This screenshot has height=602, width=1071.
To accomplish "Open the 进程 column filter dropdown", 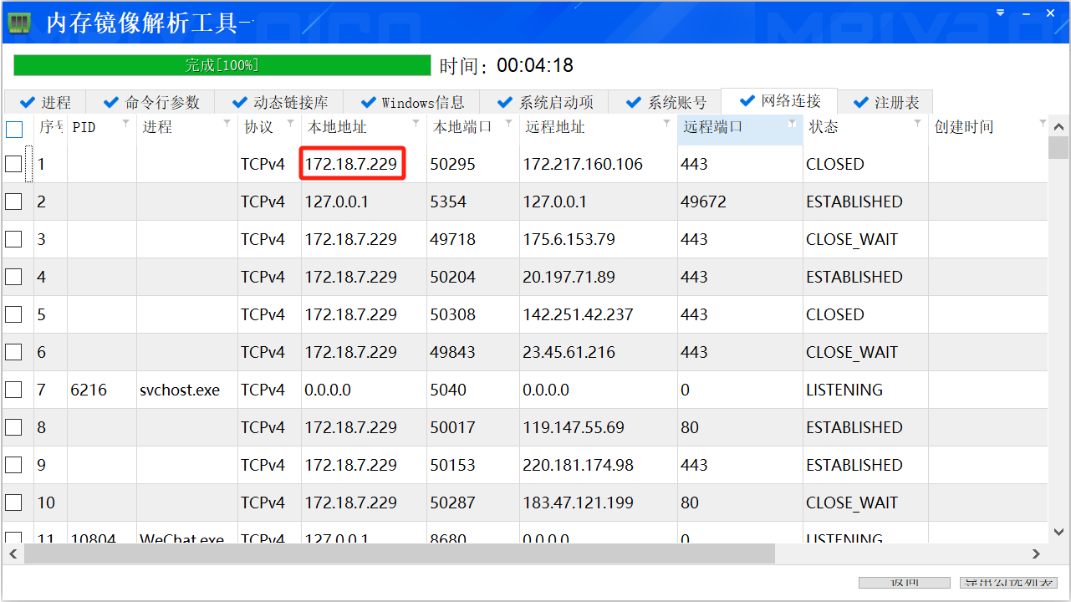I will pyautogui.click(x=227, y=124).
